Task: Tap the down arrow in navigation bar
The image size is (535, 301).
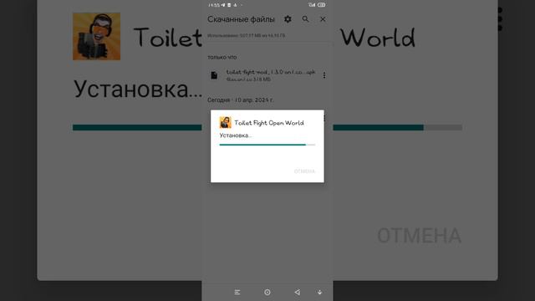Action: [319, 293]
